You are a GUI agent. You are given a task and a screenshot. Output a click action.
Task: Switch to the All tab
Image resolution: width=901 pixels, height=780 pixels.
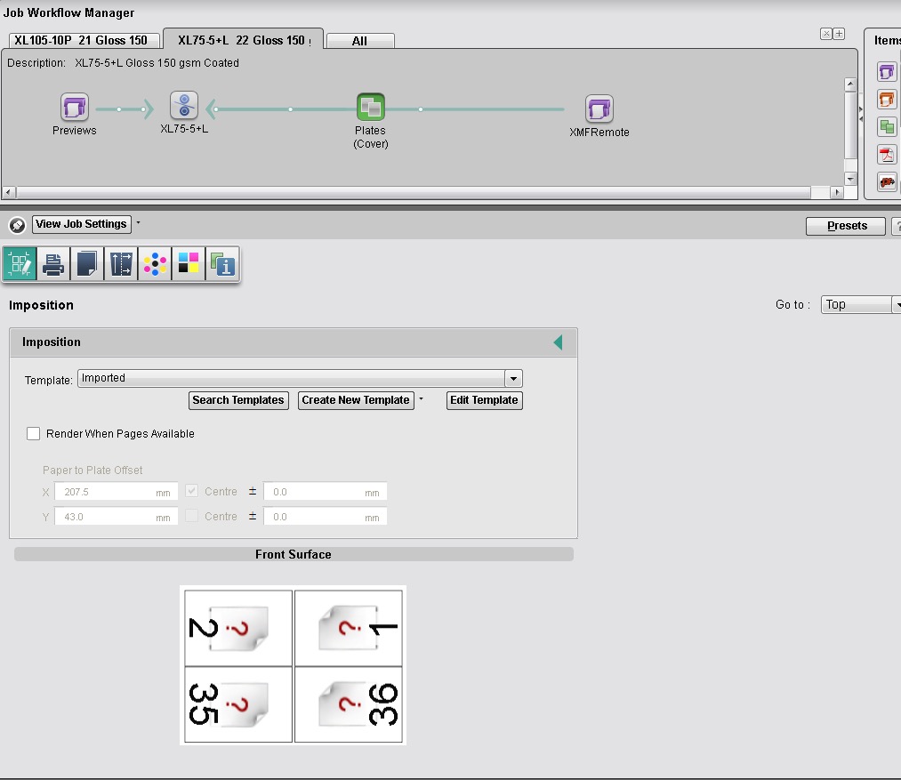[359, 41]
